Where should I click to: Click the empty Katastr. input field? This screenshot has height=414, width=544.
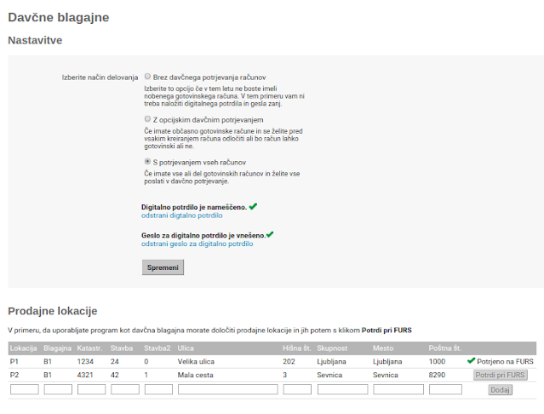click(91, 389)
